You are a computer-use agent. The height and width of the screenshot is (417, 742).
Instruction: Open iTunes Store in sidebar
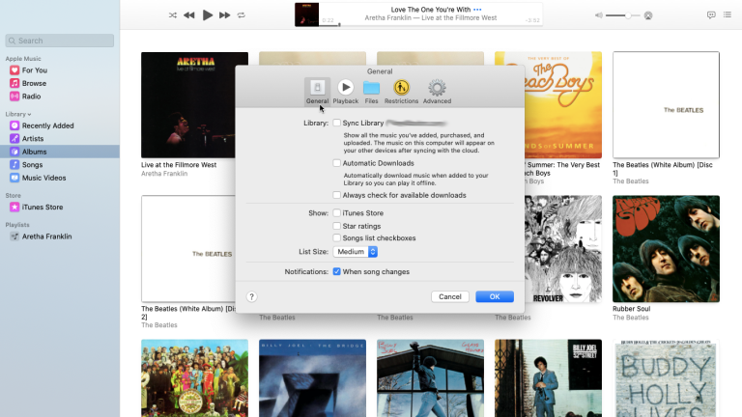click(x=43, y=208)
